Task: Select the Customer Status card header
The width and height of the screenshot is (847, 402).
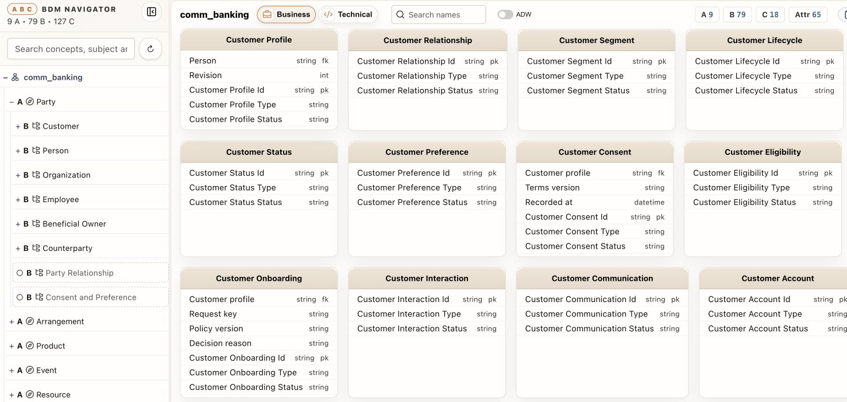Action: pos(259,152)
